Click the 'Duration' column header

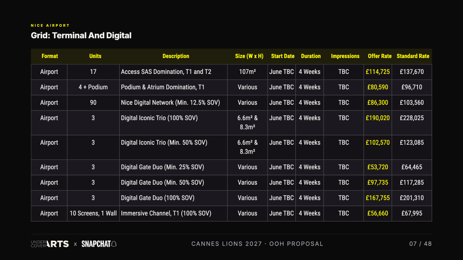tap(311, 56)
